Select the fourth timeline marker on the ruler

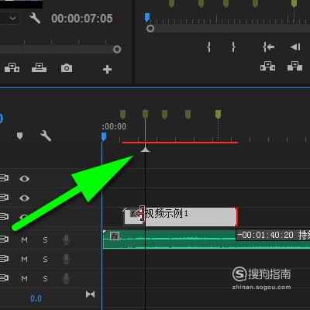coord(188,115)
